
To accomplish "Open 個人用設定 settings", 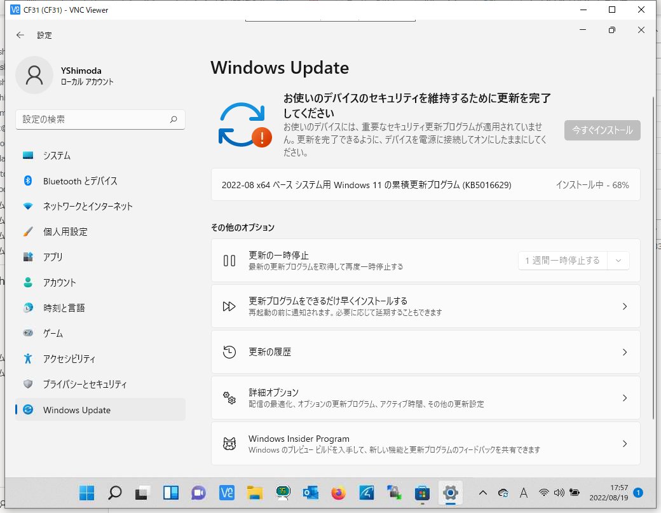I will 100,232.
